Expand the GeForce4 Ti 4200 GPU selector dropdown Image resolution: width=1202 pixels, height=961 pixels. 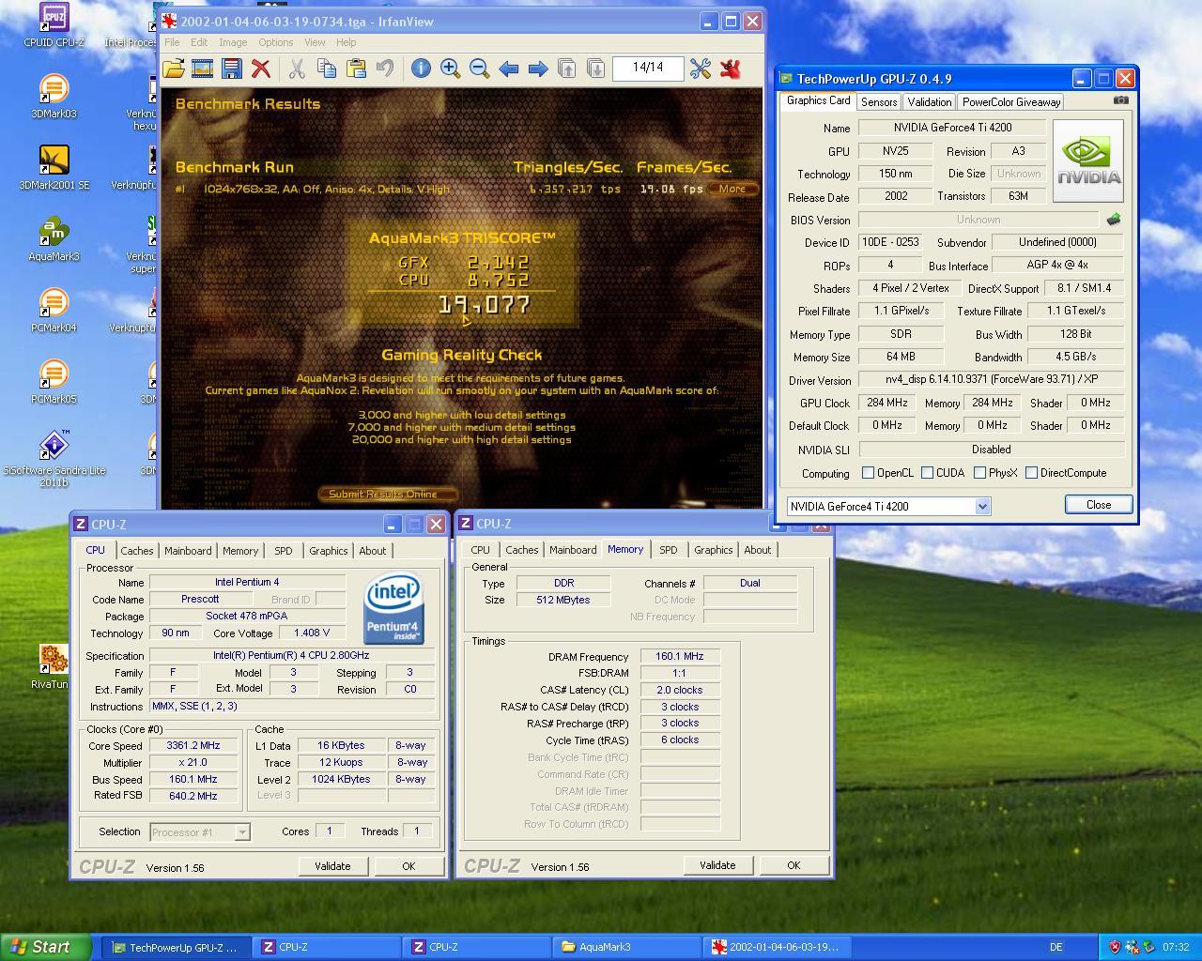(982, 506)
